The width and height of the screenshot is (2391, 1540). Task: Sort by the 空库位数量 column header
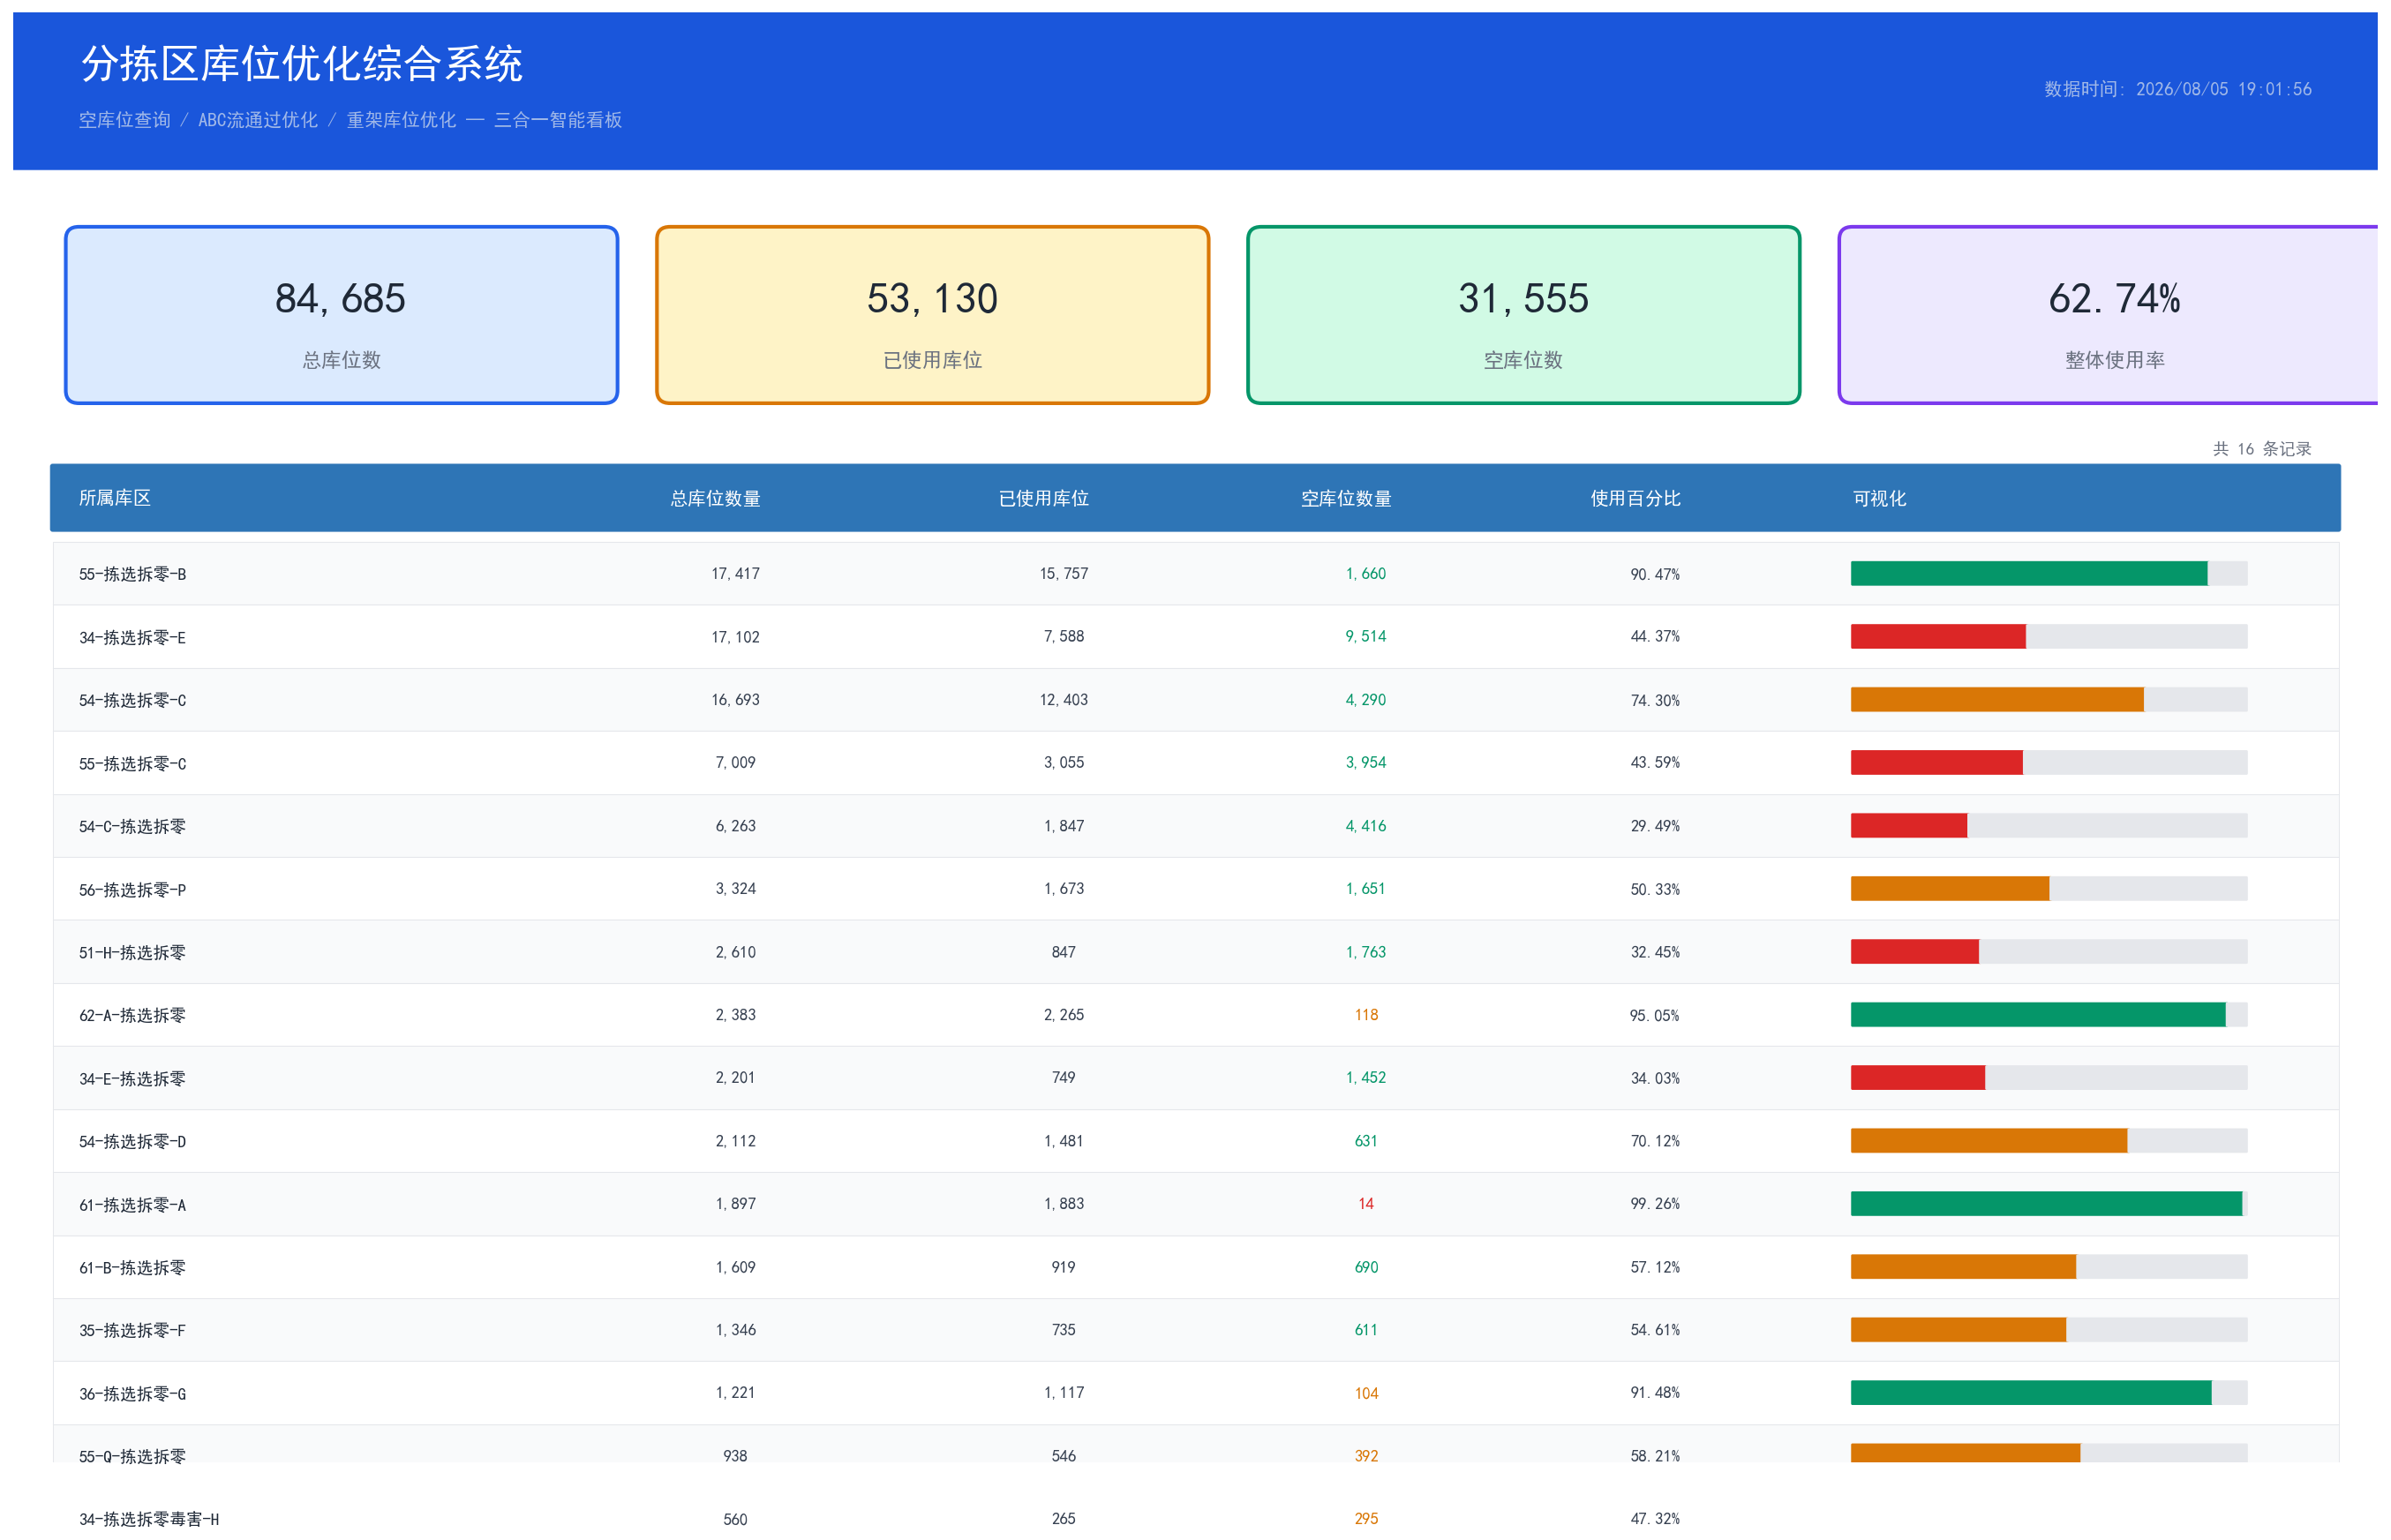[x=1346, y=498]
